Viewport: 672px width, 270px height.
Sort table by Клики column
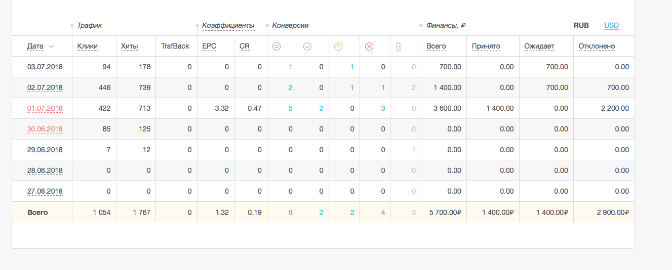88,47
